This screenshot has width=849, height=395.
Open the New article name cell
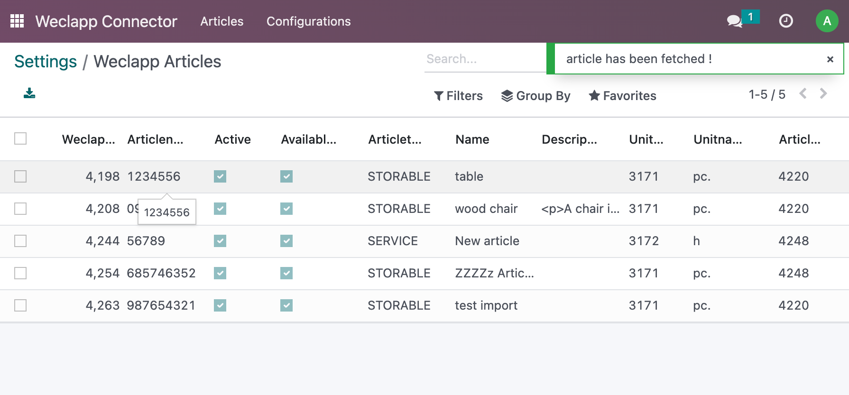[487, 241]
